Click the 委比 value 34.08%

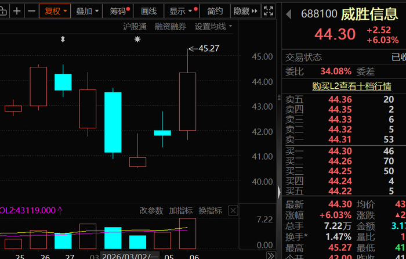tap(336, 71)
